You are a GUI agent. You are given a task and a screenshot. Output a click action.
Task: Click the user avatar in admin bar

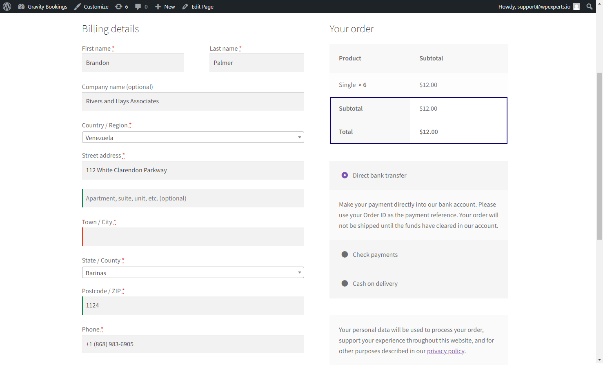(x=576, y=7)
